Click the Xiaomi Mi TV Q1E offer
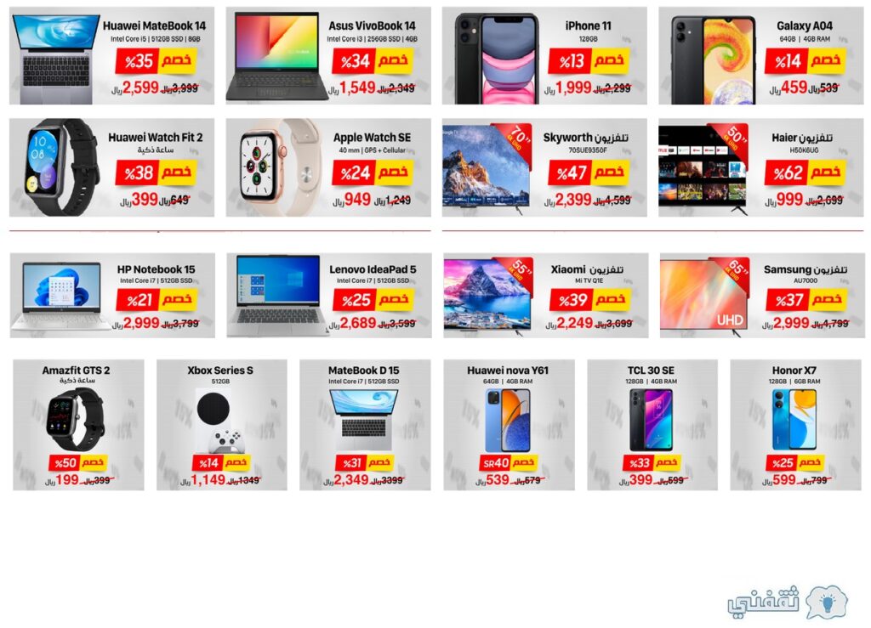871x628 pixels. click(546, 296)
